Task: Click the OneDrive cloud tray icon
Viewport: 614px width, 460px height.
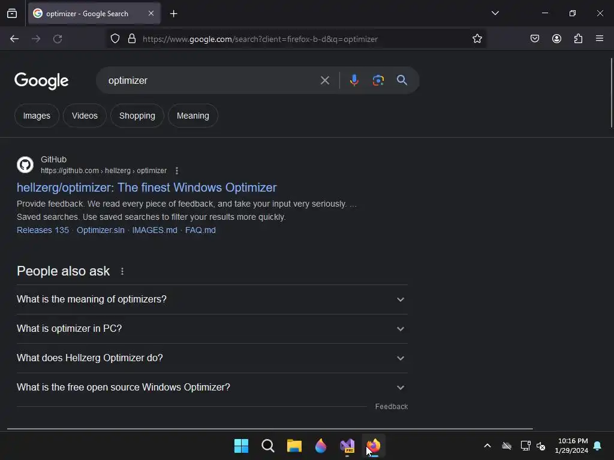Action: pyautogui.click(x=507, y=446)
